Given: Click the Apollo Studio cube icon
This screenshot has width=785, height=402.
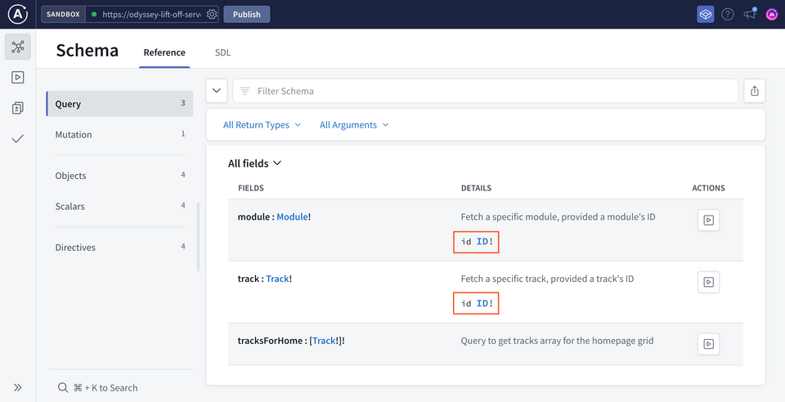Looking at the screenshot, I should (706, 15).
